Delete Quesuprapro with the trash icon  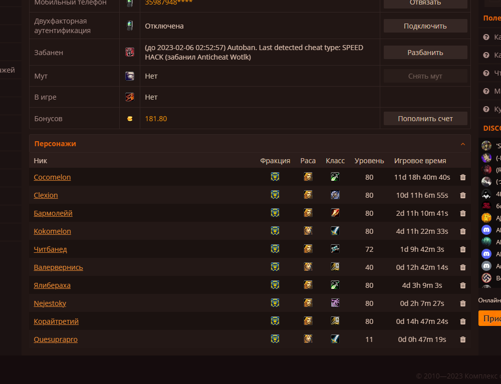pos(463,339)
